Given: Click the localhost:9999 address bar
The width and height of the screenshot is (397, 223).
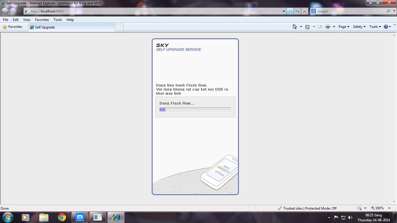Looking at the screenshot, I should click(153, 11).
